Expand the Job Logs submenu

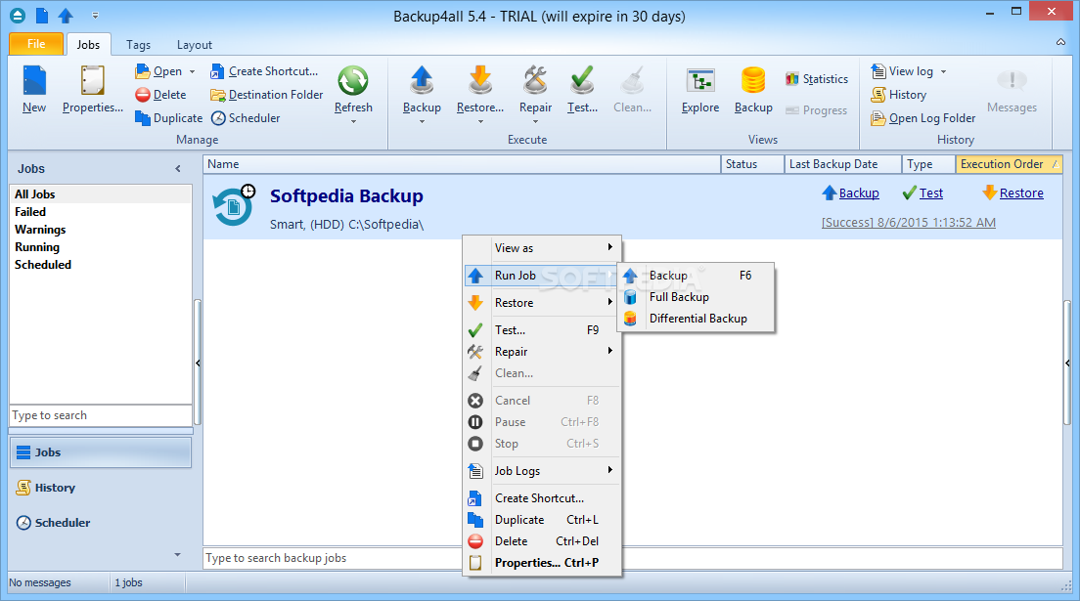(x=541, y=471)
